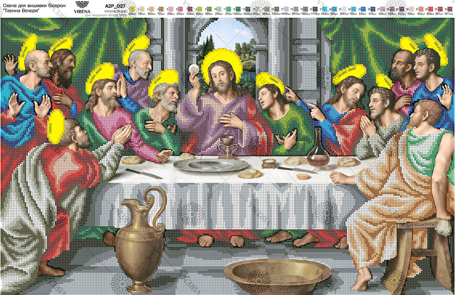Image resolution: width=455 pixels, height=295 pixels.
Task: Click the bead count '2326шт'
Action: [247, 14]
